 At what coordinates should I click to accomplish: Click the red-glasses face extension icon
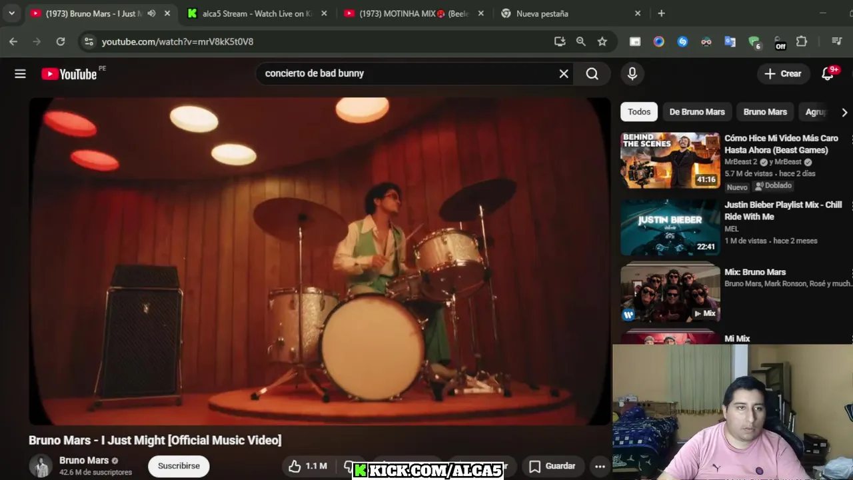pyautogui.click(x=706, y=41)
